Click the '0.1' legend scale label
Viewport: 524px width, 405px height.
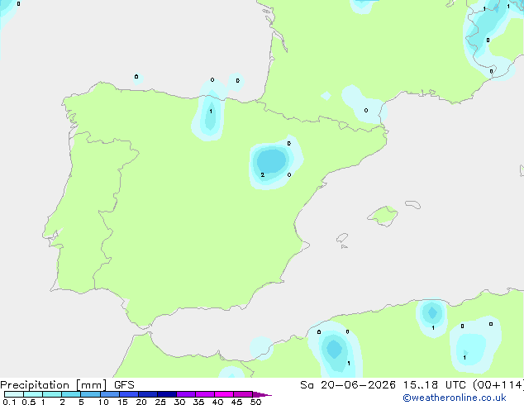click(x=9, y=402)
